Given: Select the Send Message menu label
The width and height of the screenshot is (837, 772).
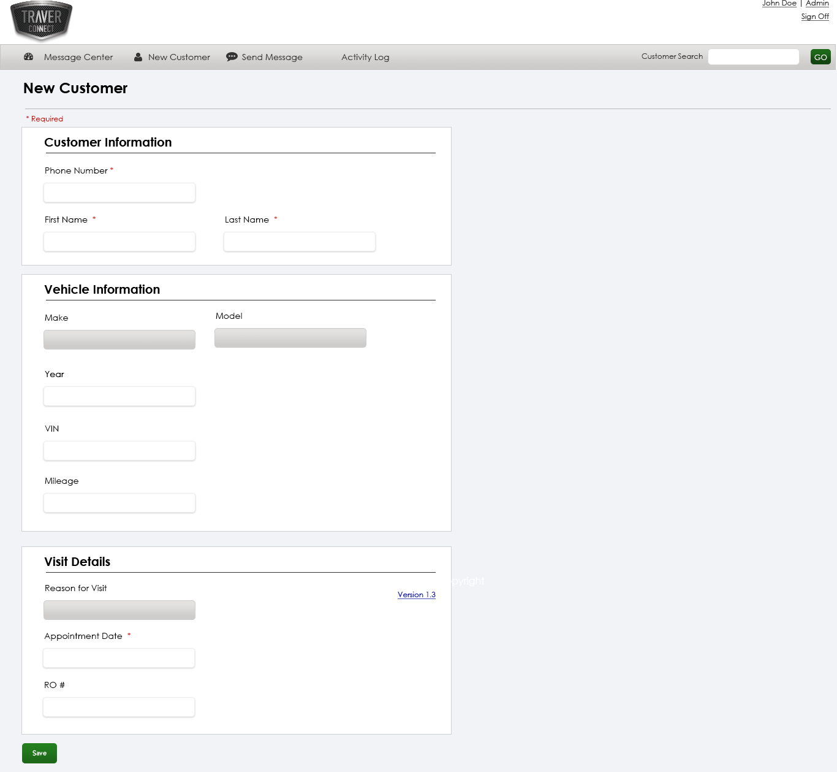Looking at the screenshot, I should tap(272, 57).
